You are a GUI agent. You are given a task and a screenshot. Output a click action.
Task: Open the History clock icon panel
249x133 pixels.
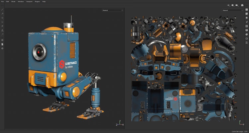pyautogui.click(x=247, y=38)
